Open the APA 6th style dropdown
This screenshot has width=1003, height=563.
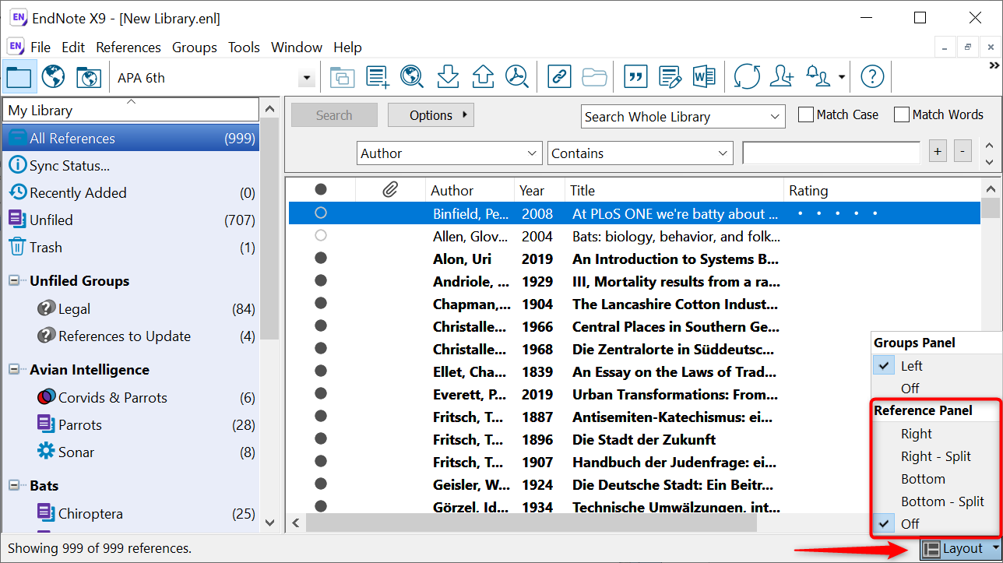point(306,77)
